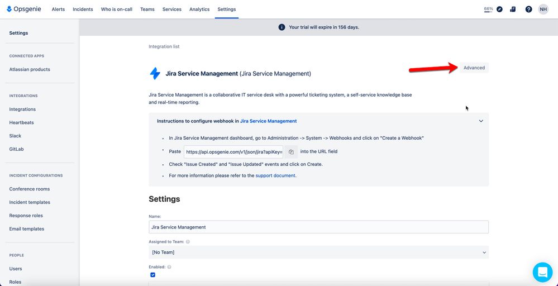Click the Advanced button
This screenshot has width=558, height=286.
pos(474,68)
